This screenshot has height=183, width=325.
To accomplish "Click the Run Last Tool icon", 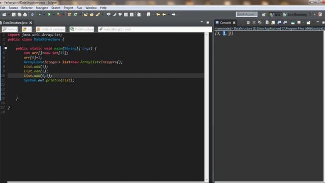I will point(59,15).
